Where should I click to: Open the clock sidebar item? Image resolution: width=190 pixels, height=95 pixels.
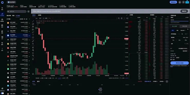tap(2, 20)
